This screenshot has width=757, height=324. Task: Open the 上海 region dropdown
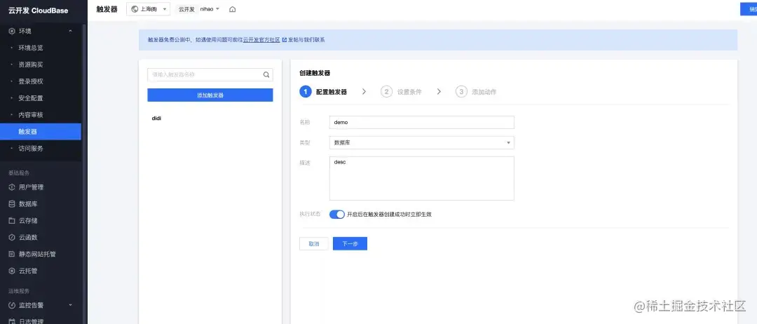[148, 9]
